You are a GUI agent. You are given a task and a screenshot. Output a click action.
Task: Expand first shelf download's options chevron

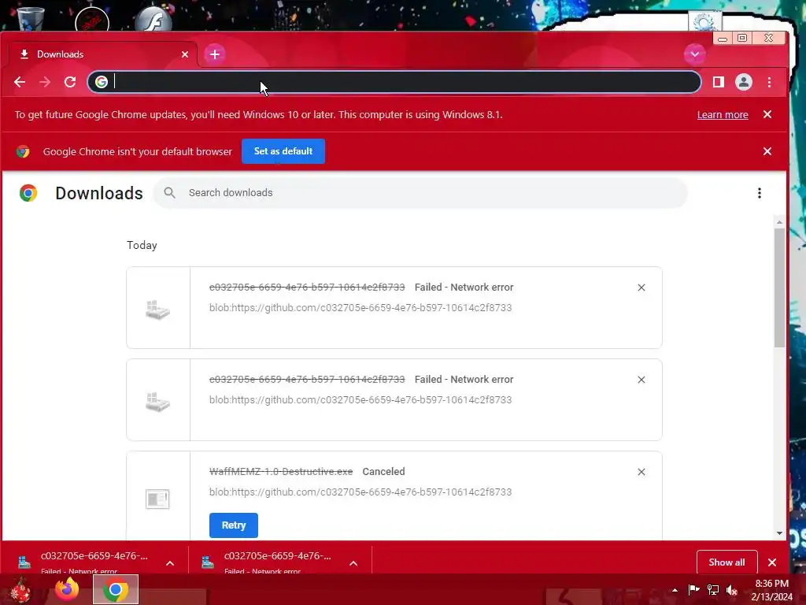click(x=170, y=563)
